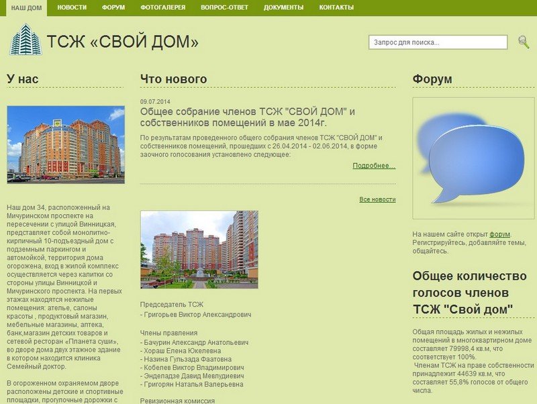
Task: Open the building photo under У нас
Action: point(66,144)
